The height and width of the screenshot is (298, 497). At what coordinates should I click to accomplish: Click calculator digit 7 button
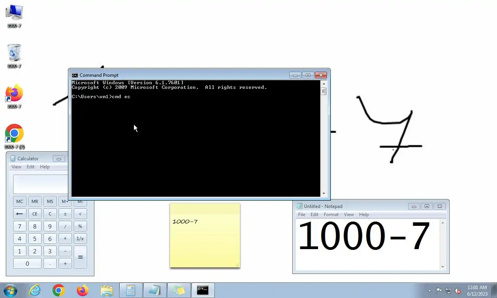[x=19, y=226]
